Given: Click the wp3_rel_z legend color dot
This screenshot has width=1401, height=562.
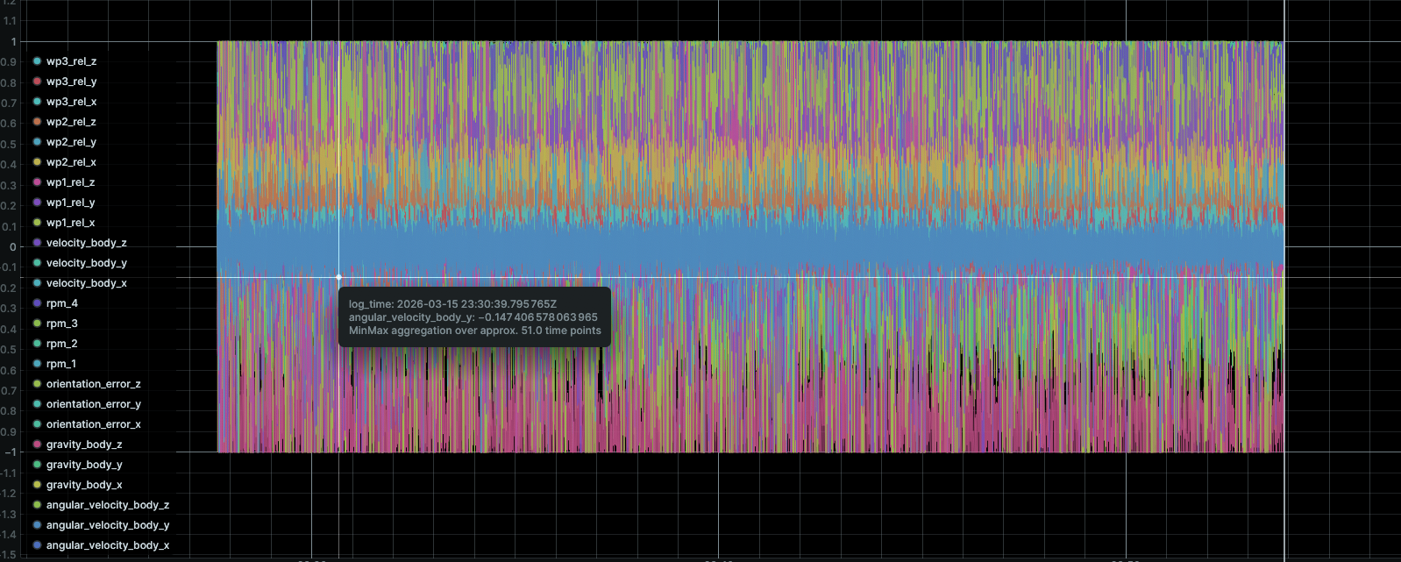Looking at the screenshot, I should tap(37, 61).
